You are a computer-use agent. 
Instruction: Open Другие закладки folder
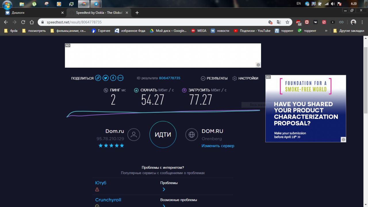click(x=348, y=31)
